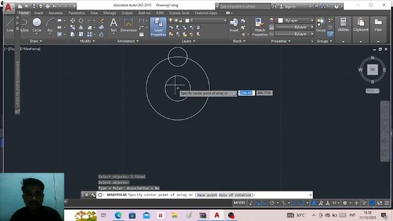The height and width of the screenshot is (221, 393).
Task: Click the white layer color swatch
Action: pyautogui.click(x=187, y=21)
